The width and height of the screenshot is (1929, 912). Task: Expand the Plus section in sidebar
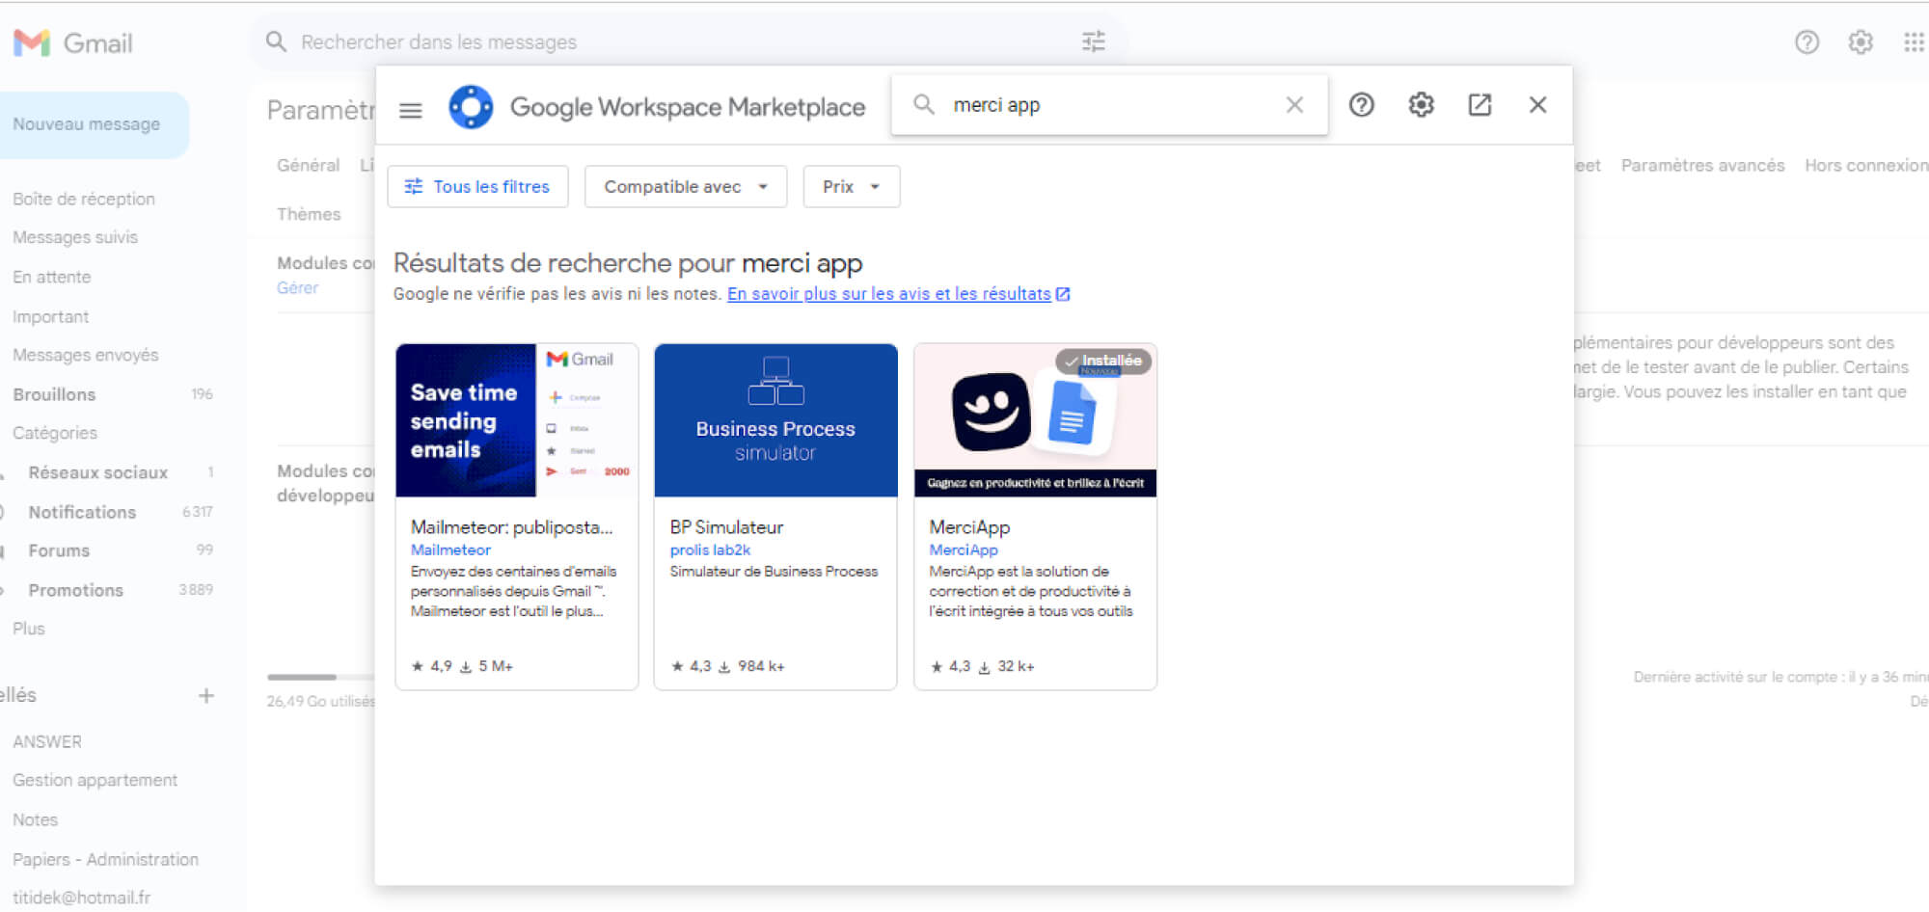(x=29, y=628)
